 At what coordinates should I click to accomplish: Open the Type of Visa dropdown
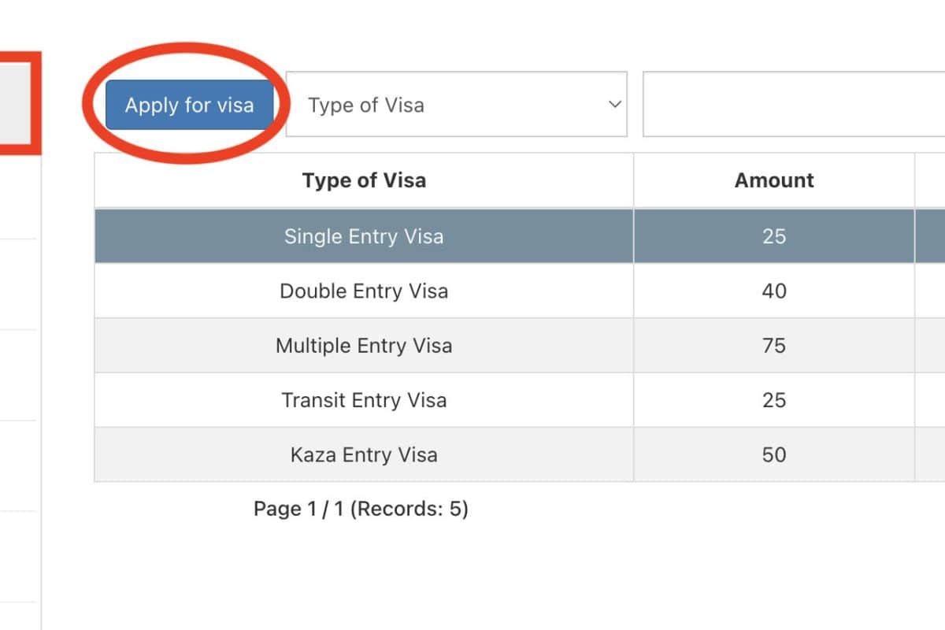click(455, 105)
